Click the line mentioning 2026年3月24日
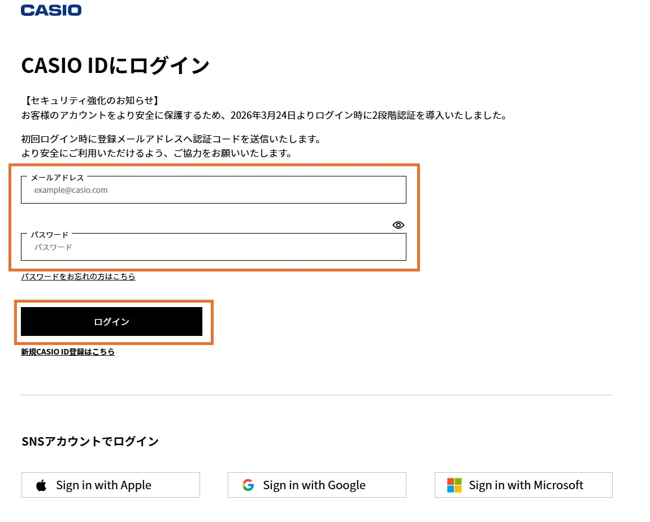The image size is (650, 522). [265, 115]
